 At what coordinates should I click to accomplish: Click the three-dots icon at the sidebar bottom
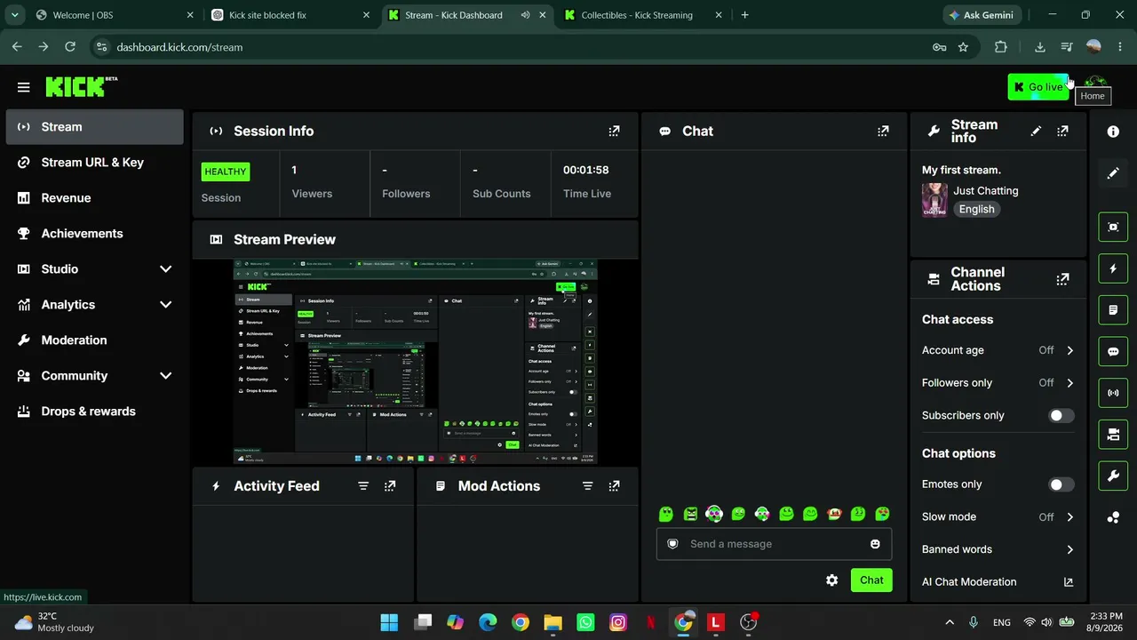click(x=1113, y=517)
